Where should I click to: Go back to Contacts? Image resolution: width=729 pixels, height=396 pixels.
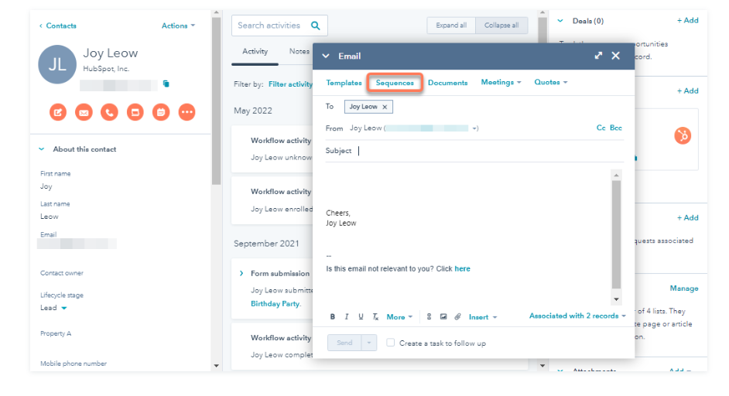(x=57, y=26)
